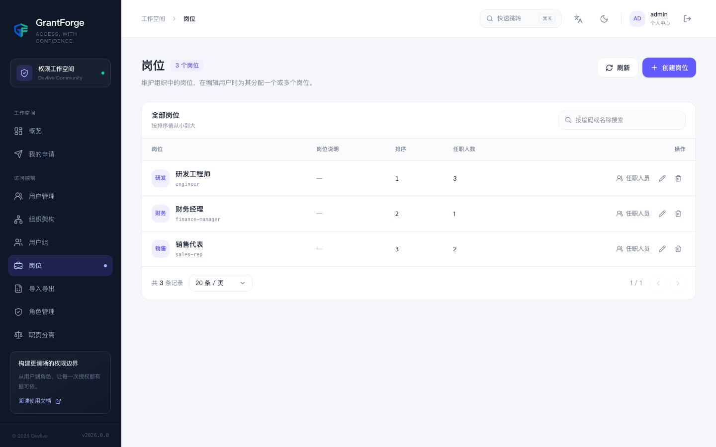Click the 排序 column header
716x447 pixels.
tap(401, 149)
